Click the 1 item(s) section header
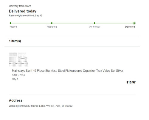The image size is (149, 120). coord(15,41)
